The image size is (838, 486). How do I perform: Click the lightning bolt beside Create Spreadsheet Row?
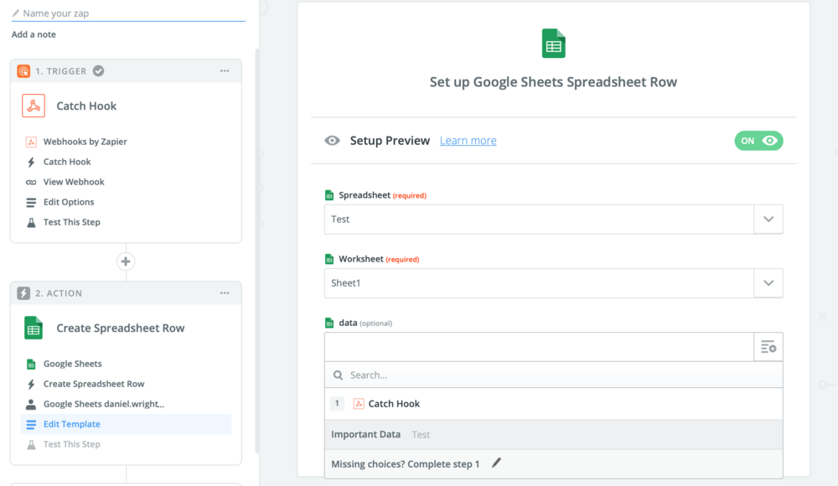click(31, 384)
